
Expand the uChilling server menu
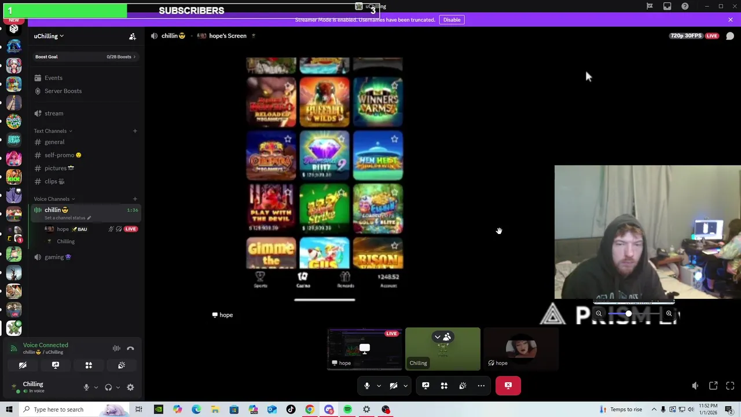(49, 36)
